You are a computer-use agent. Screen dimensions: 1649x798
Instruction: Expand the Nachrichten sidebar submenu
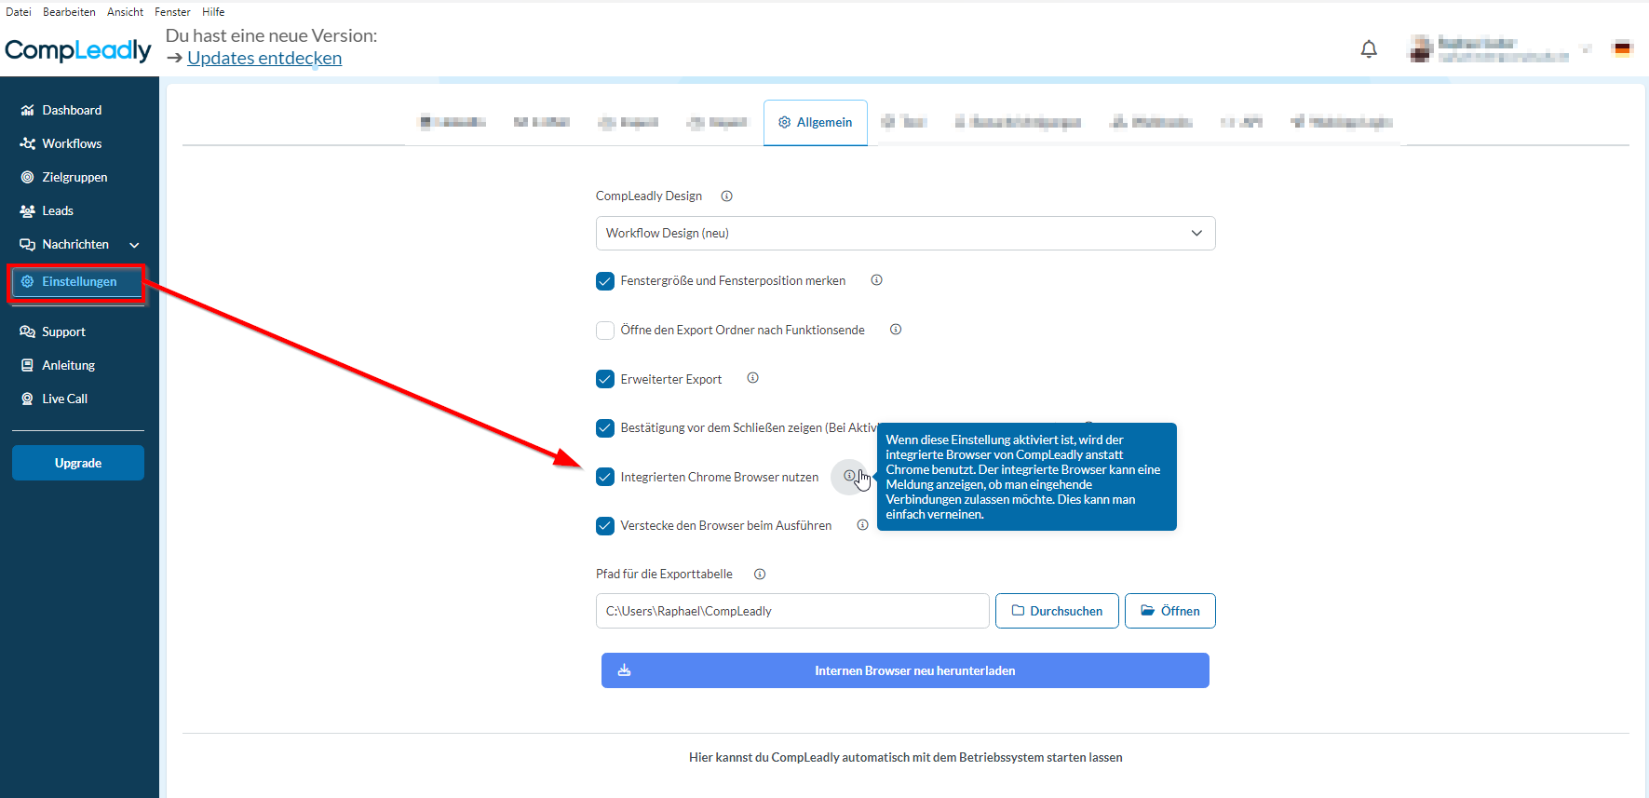click(x=134, y=245)
